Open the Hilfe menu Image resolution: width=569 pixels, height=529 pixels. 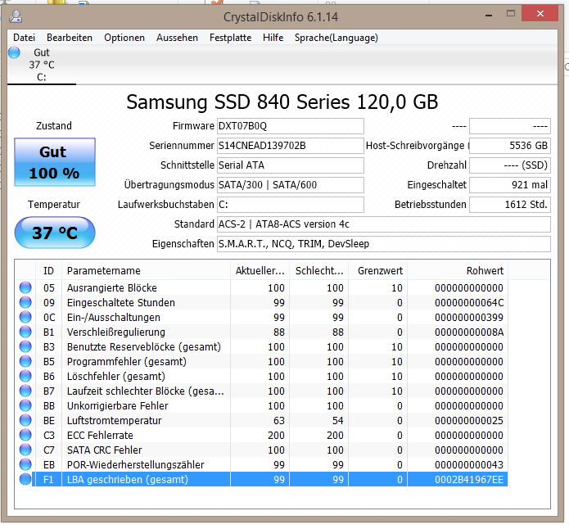click(x=273, y=38)
